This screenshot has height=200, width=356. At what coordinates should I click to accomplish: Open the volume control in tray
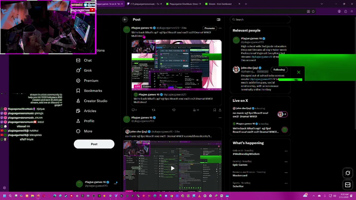(335, 196)
